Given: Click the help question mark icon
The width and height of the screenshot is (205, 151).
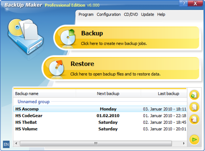Looking at the screenshot, I should click(184, 3).
